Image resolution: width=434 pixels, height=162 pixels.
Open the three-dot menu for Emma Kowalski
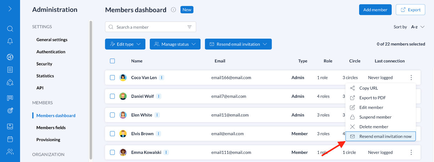(411, 152)
